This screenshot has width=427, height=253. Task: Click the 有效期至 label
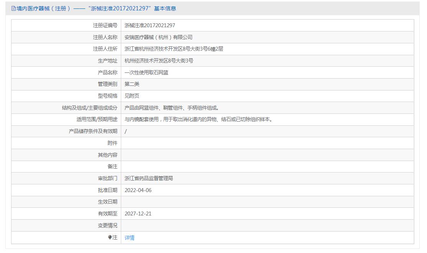107,214
